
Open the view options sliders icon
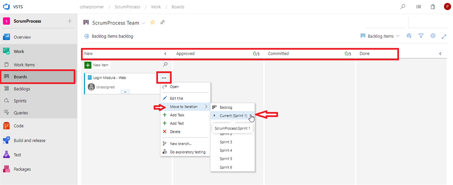409,36
